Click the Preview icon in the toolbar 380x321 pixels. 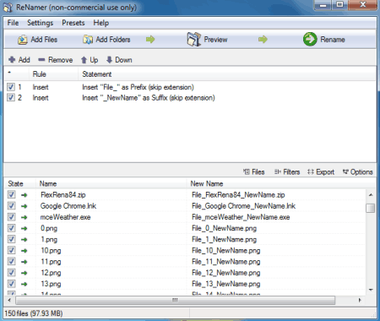click(x=193, y=39)
